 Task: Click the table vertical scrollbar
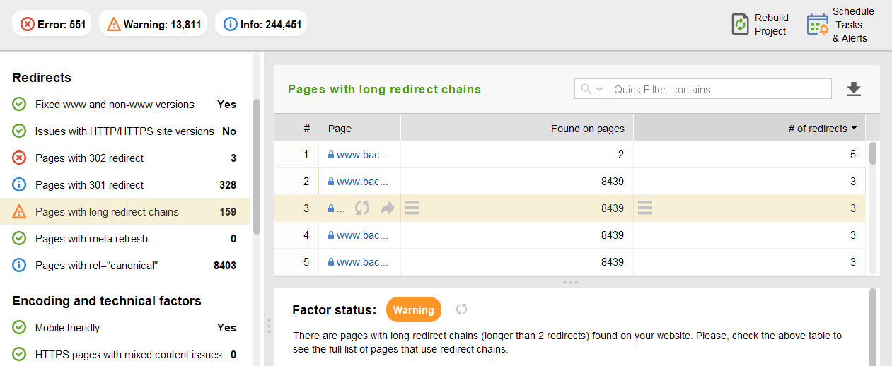[x=873, y=153]
